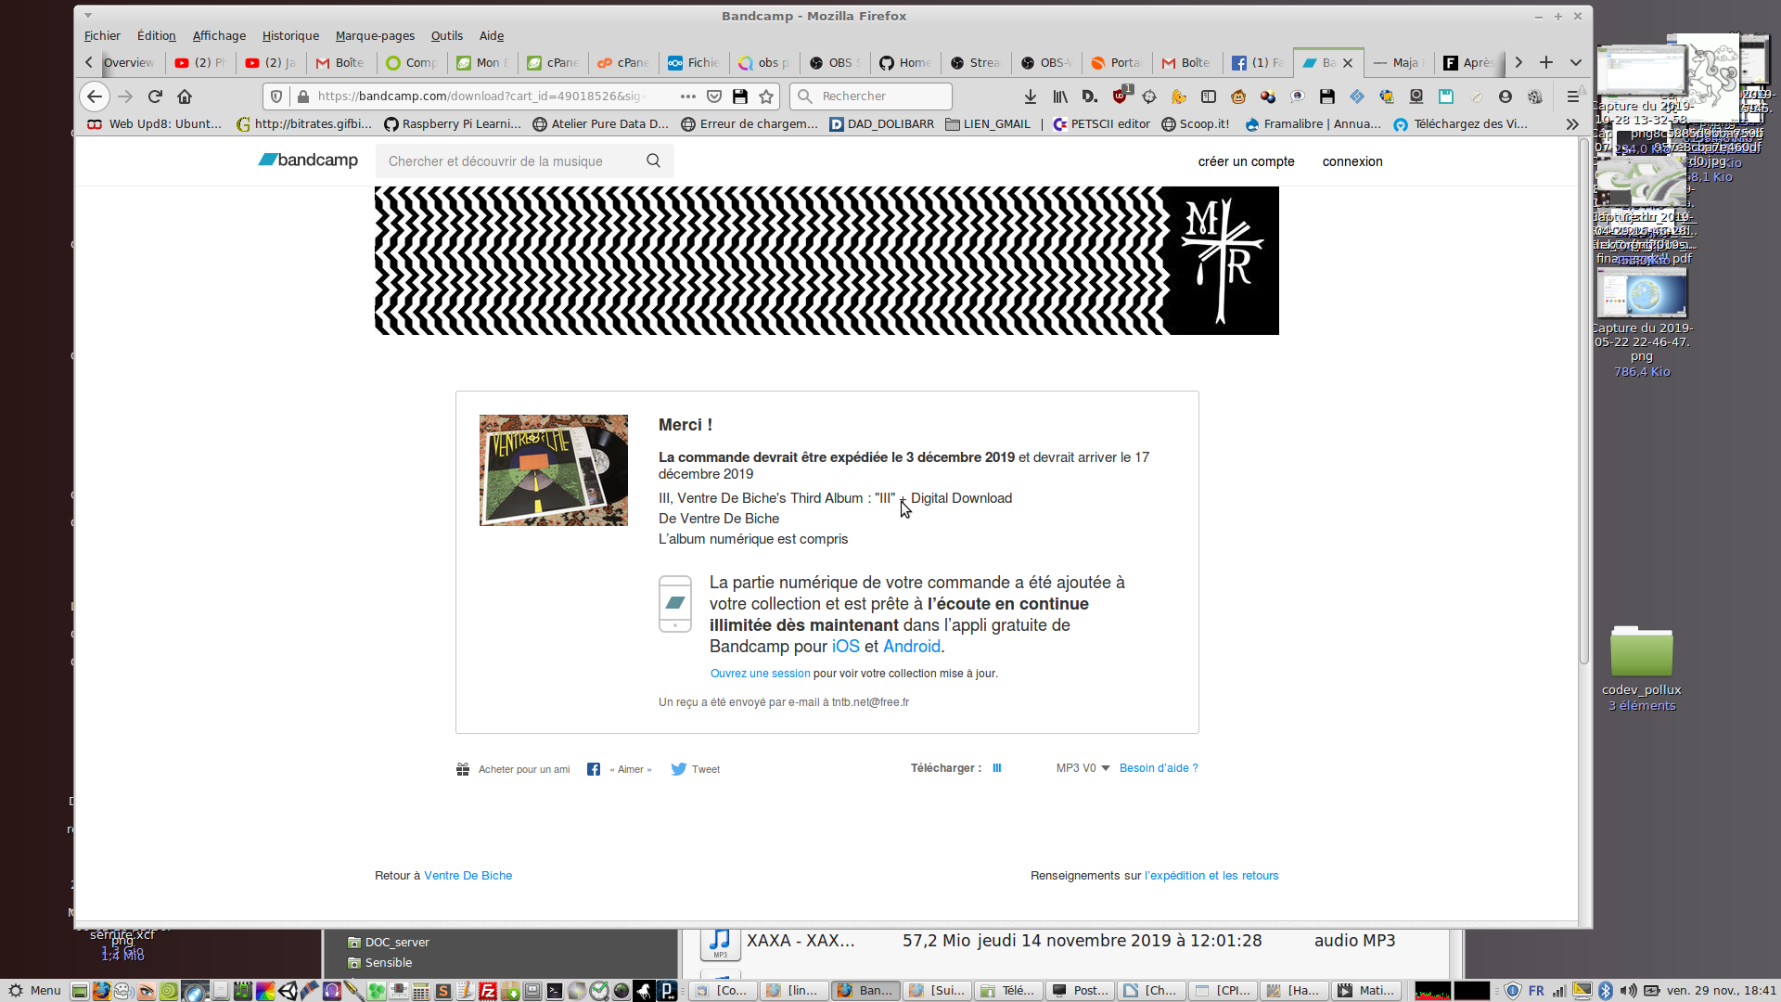Image resolution: width=1781 pixels, height=1002 pixels.
Task: Open the uBlock Origin extension icon
Action: 1121,96
